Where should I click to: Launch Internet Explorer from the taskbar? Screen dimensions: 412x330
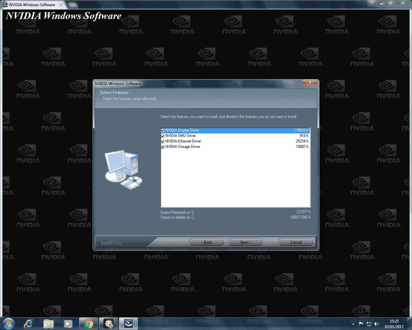click(29, 323)
